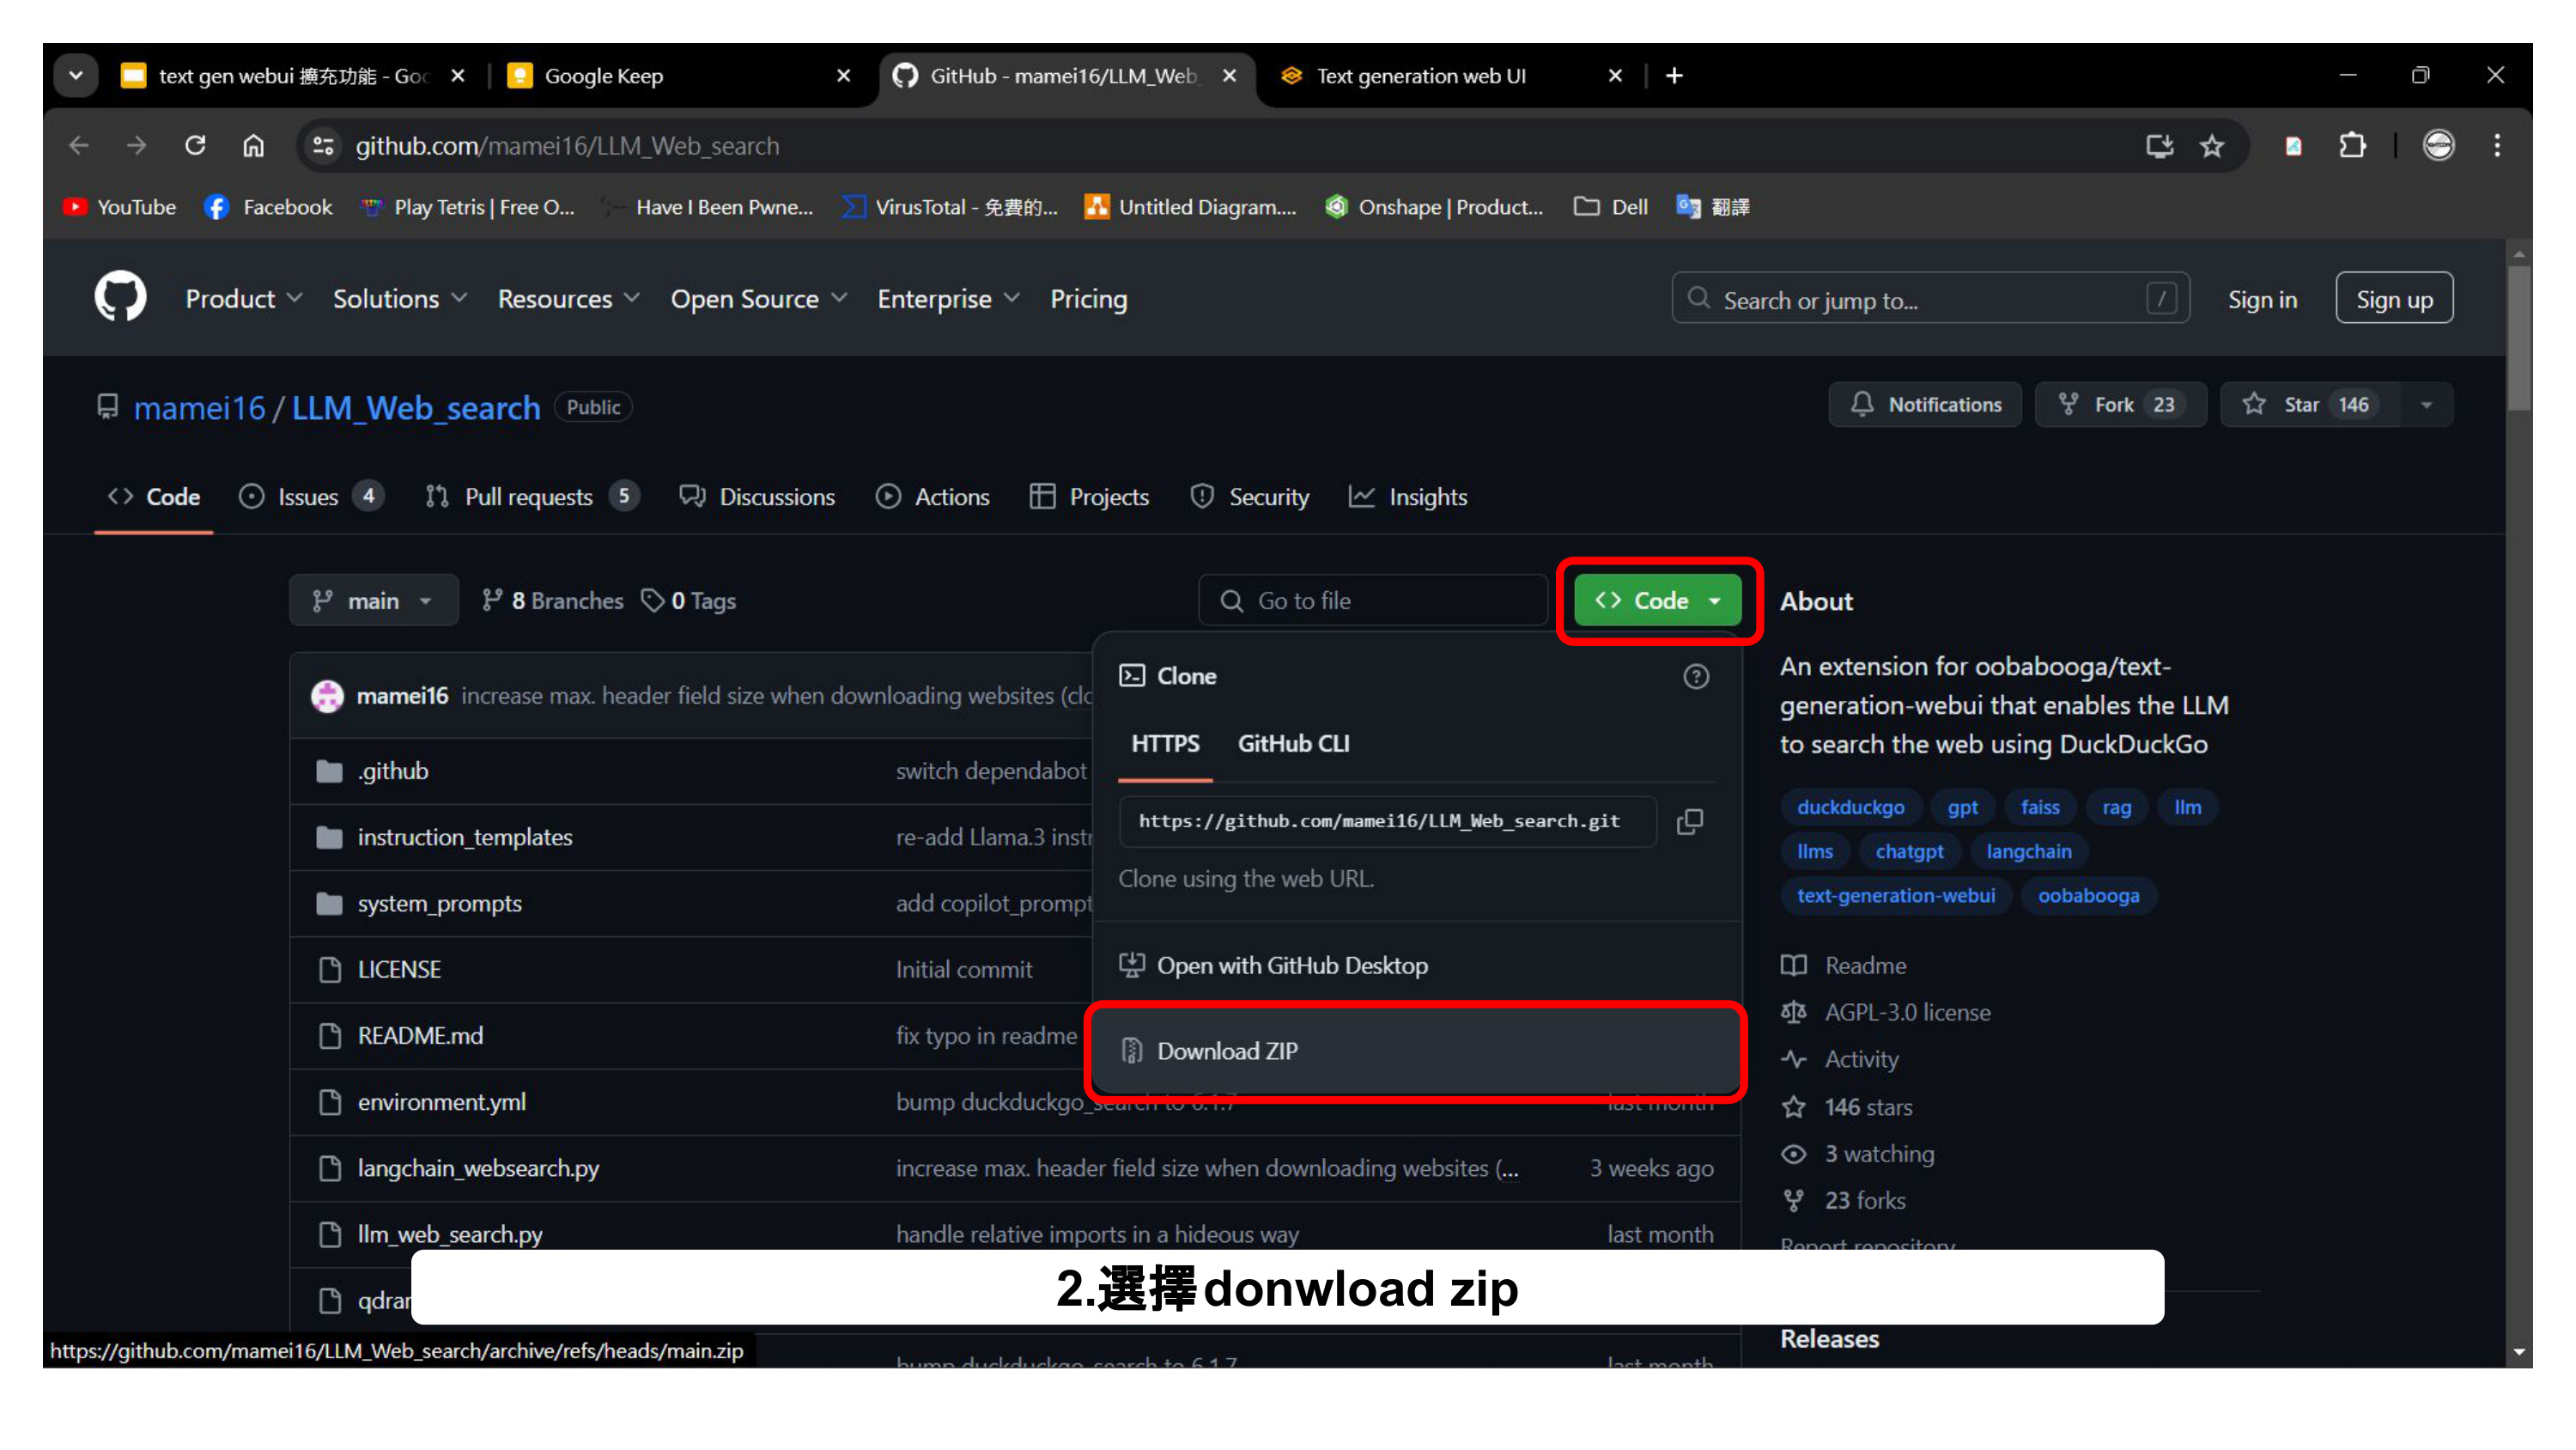Star the repository
The height and width of the screenshot is (1450, 2576).
[2310, 405]
